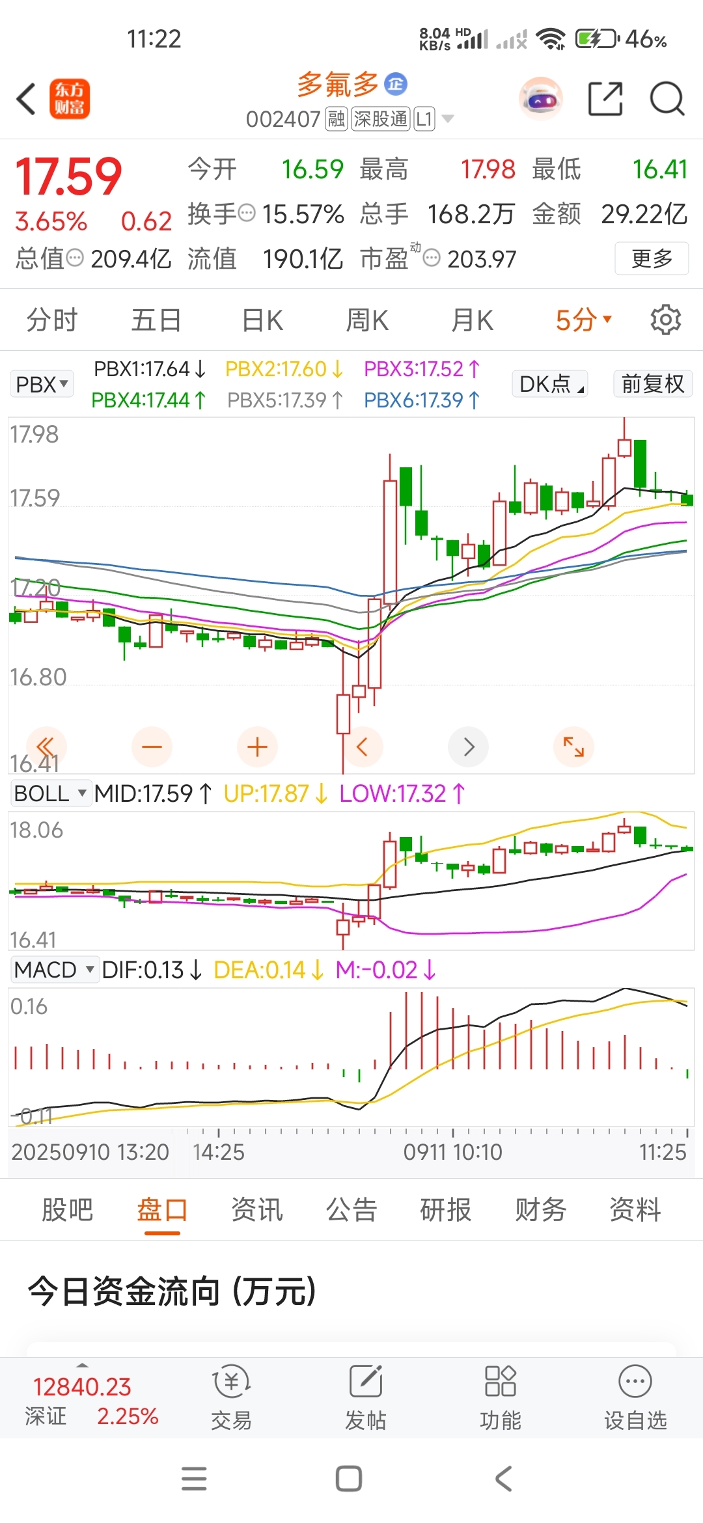Move chart right with gray arrow
Image resolution: width=703 pixels, height=1523 pixels.
tap(469, 747)
